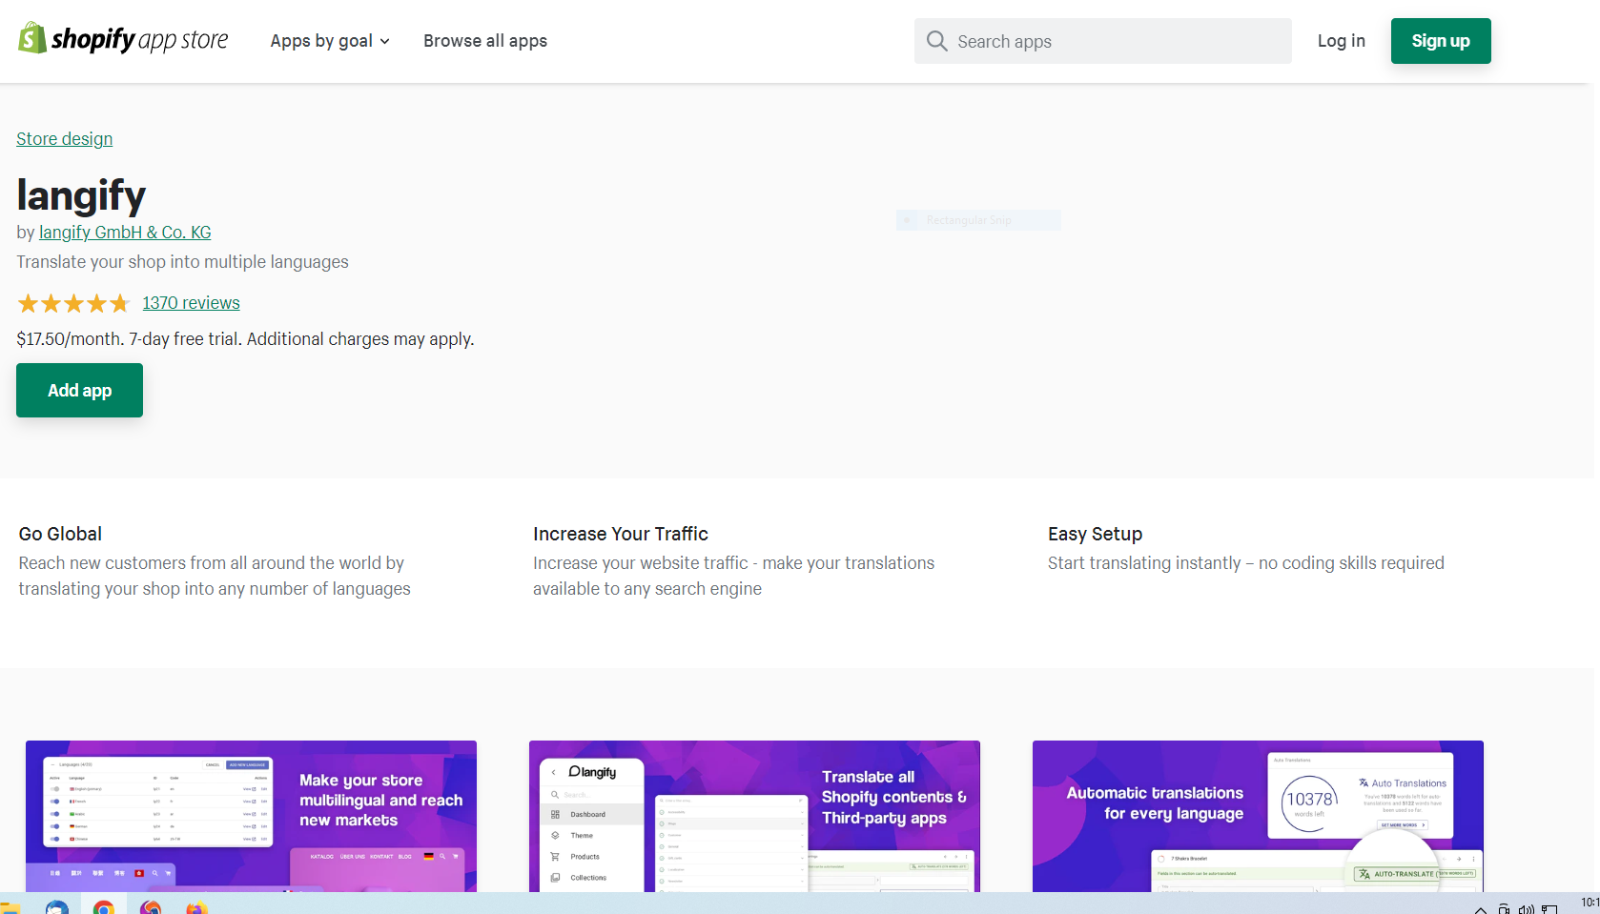Click the search magnifier icon in the search bar
Viewport: 1600px width, 914px height.
pos(936,41)
